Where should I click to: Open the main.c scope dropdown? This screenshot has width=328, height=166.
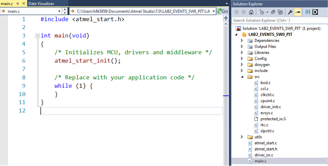point(59,11)
